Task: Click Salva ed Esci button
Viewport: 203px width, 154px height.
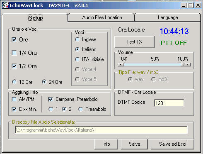Action: click(172, 144)
